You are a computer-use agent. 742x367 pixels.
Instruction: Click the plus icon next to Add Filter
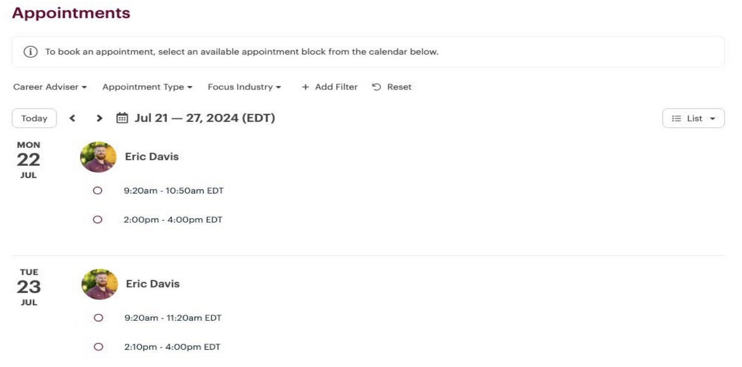305,87
